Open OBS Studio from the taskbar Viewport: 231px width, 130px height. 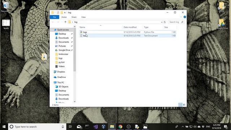(128, 127)
